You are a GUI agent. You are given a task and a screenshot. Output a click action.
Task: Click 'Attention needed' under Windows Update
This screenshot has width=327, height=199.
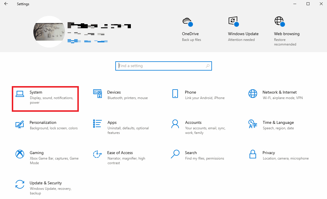pyautogui.click(x=241, y=40)
